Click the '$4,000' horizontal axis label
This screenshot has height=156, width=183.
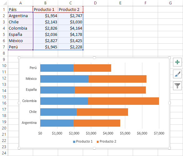click(x=108, y=133)
